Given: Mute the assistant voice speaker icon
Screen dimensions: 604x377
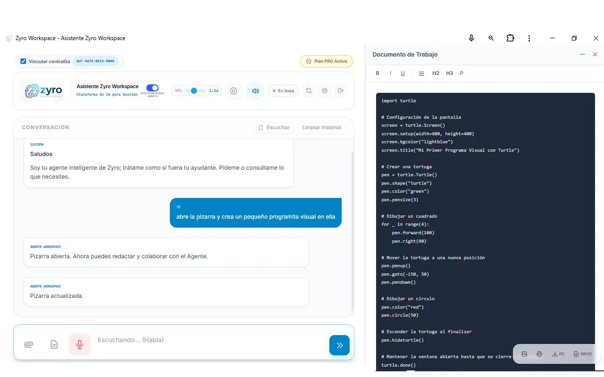Looking at the screenshot, I should pos(255,91).
